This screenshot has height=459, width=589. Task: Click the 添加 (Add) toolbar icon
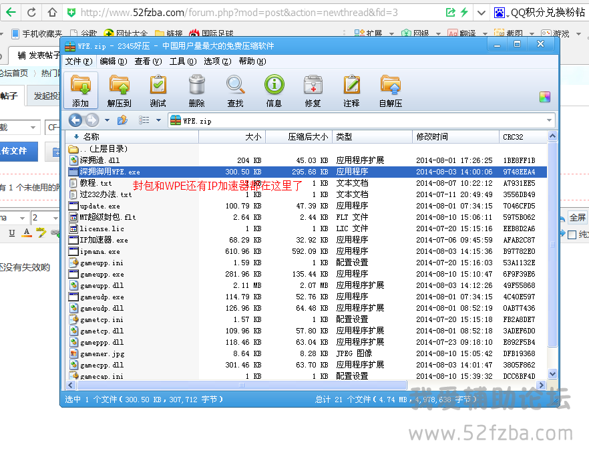click(x=81, y=90)
